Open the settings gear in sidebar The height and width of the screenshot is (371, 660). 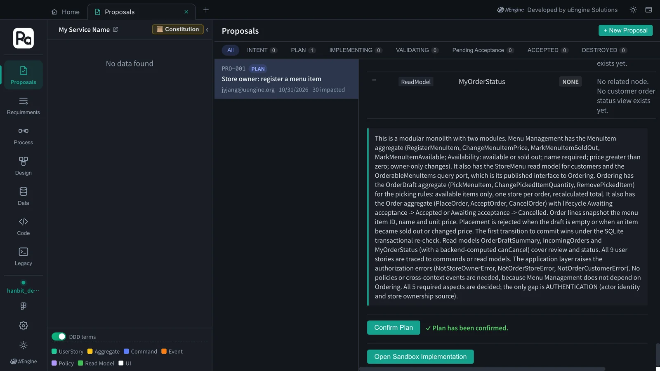pos(24,326)
